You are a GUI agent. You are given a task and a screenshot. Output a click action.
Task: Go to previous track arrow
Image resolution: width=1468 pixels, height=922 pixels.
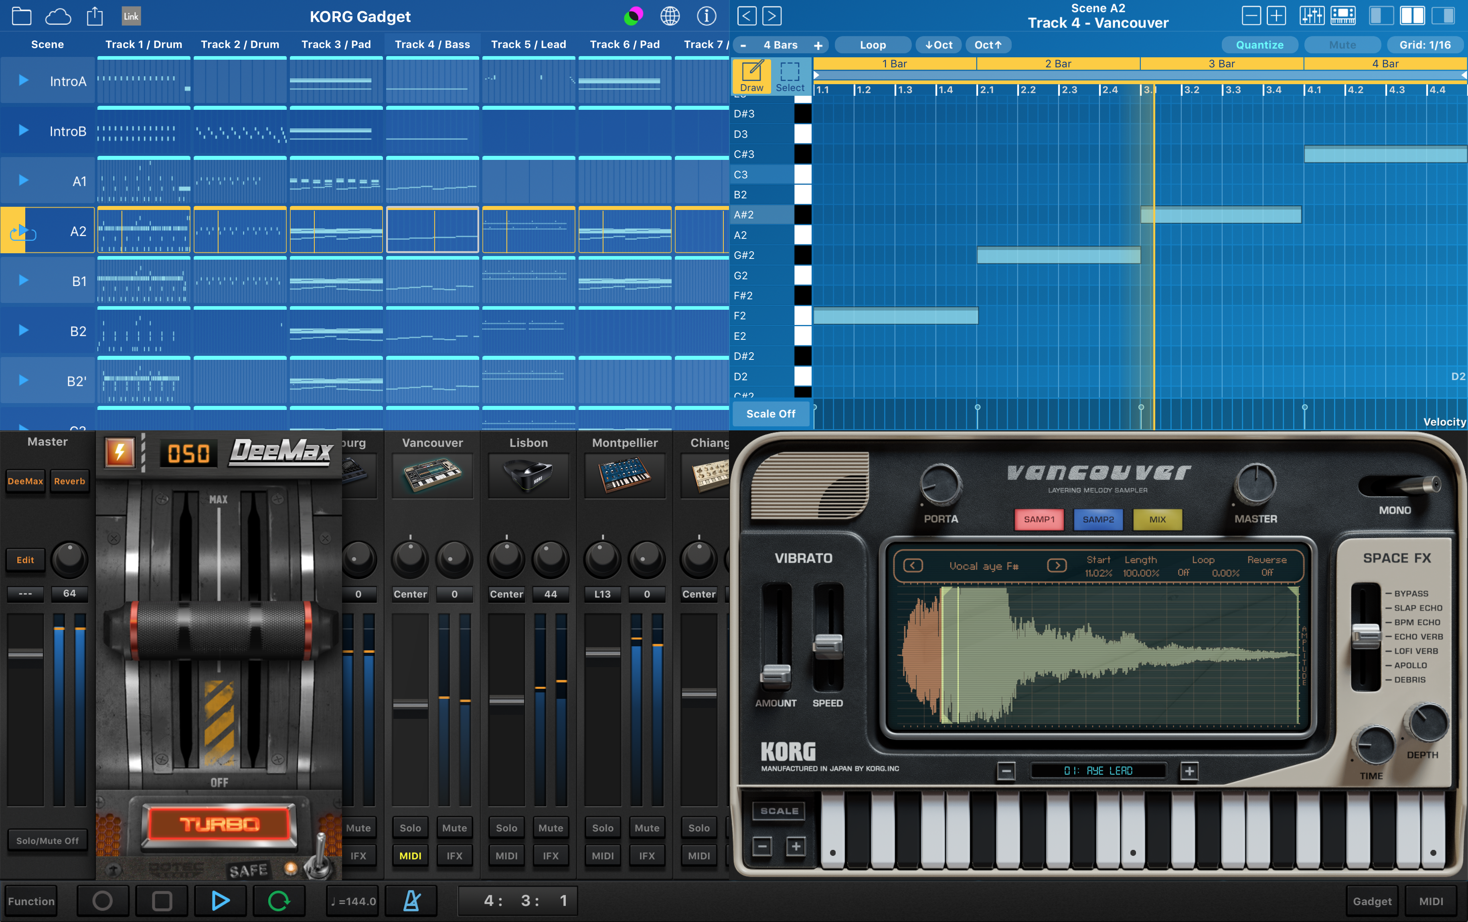[x=747, y=16]
